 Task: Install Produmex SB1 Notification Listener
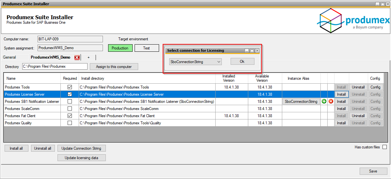pos(341,102)
